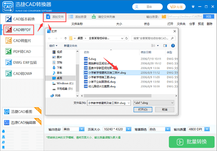
Task: Select file 幼儿园设计方案图.dwg
Action: [100, 86]
